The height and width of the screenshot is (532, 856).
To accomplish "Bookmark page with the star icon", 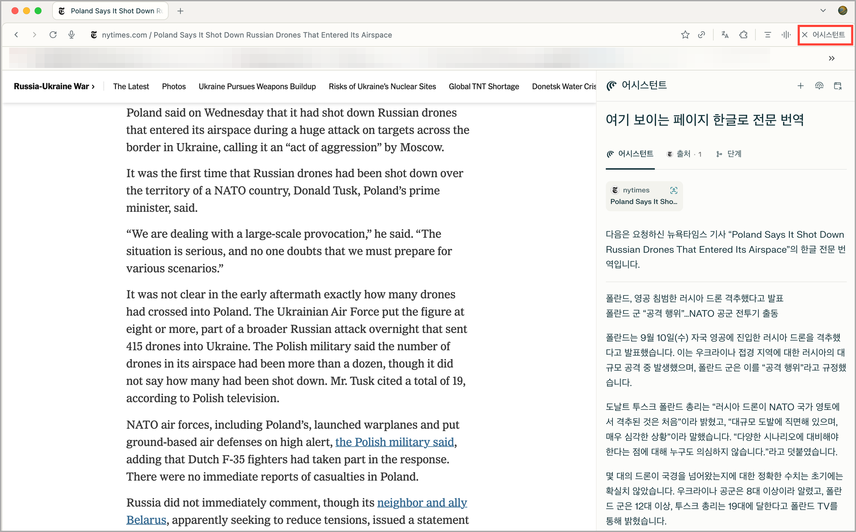I will [x=685, y=35].
